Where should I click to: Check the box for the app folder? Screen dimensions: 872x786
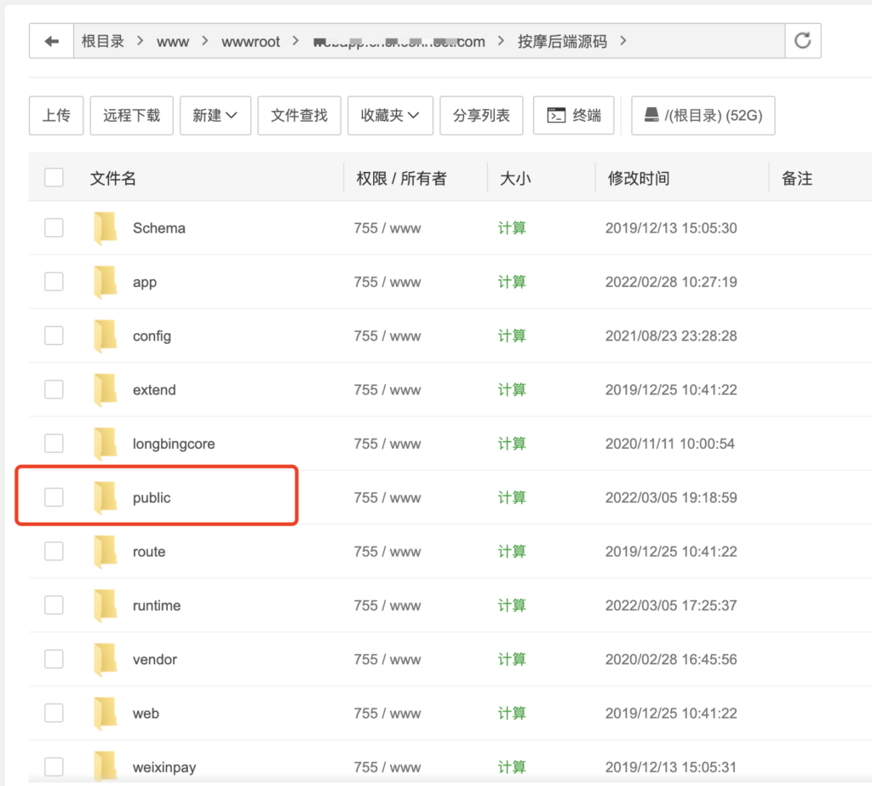54,282
